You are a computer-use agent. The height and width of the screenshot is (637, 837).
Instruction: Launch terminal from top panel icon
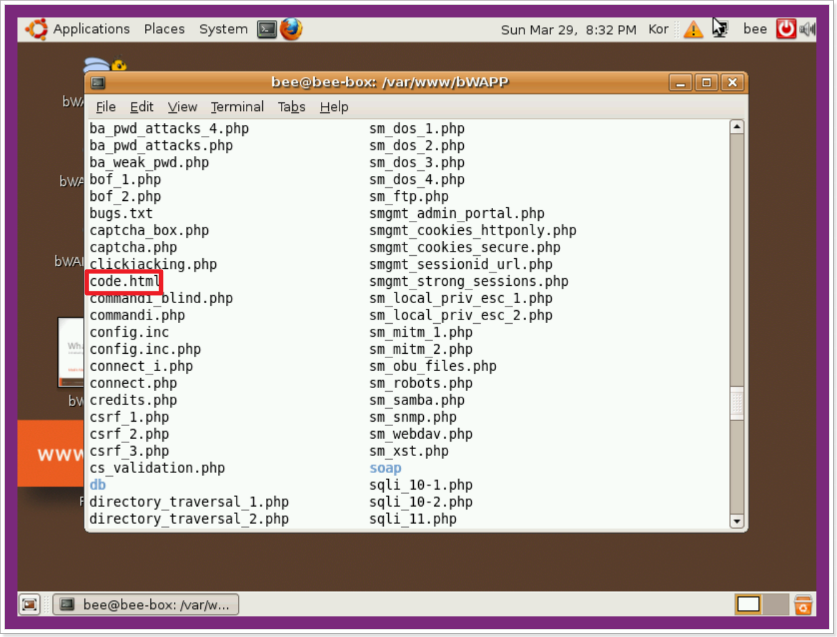(x=267, y=29)
